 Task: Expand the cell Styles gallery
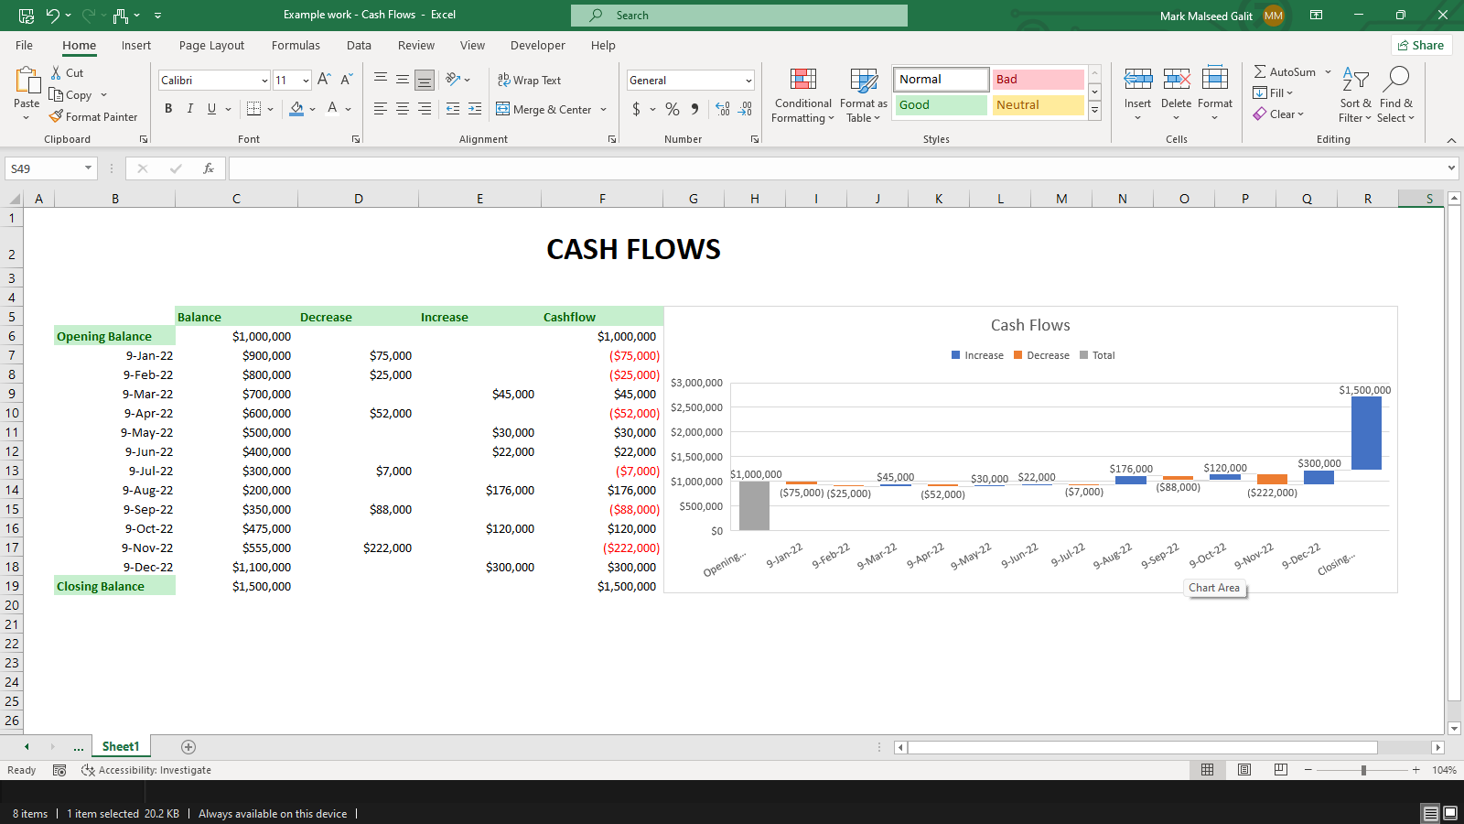pos(1094,110)
